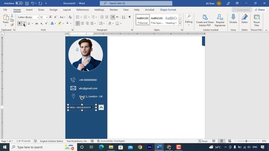Decrease font size with the shrink button
This screenshot has height=151, width=269.
pyautogui.click(x=55, y=17)
